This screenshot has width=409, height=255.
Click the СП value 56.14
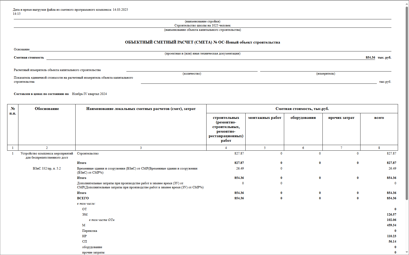(392, 242)
